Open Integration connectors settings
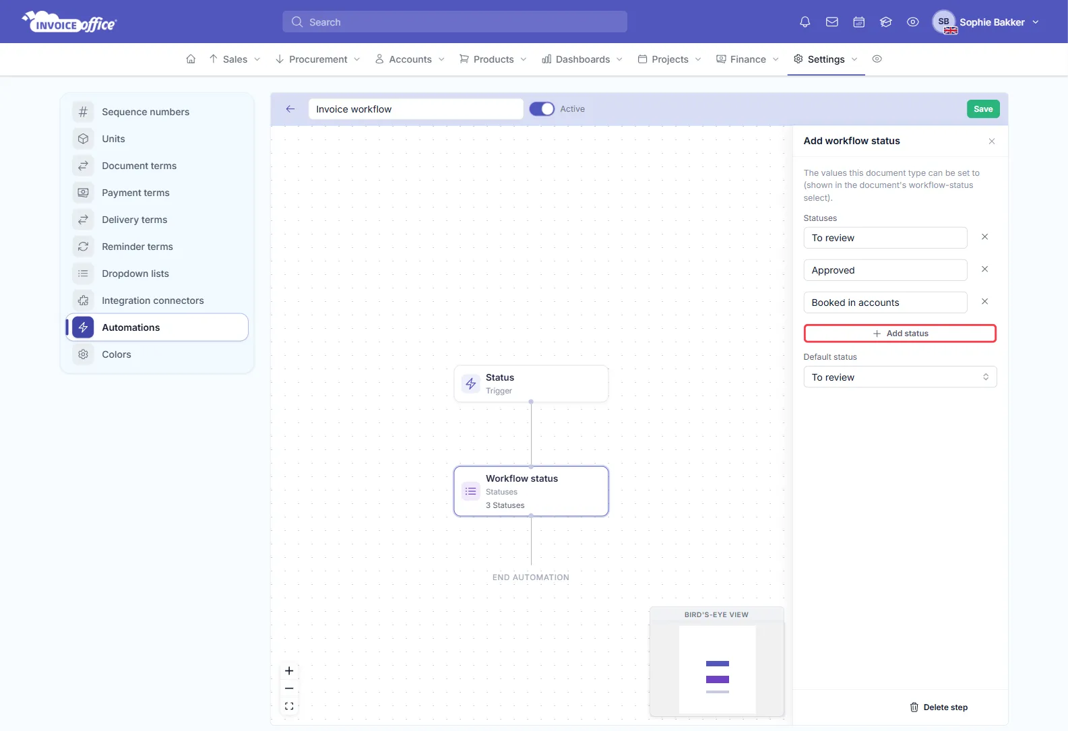 pyautogui.click(x=157, y=300)
